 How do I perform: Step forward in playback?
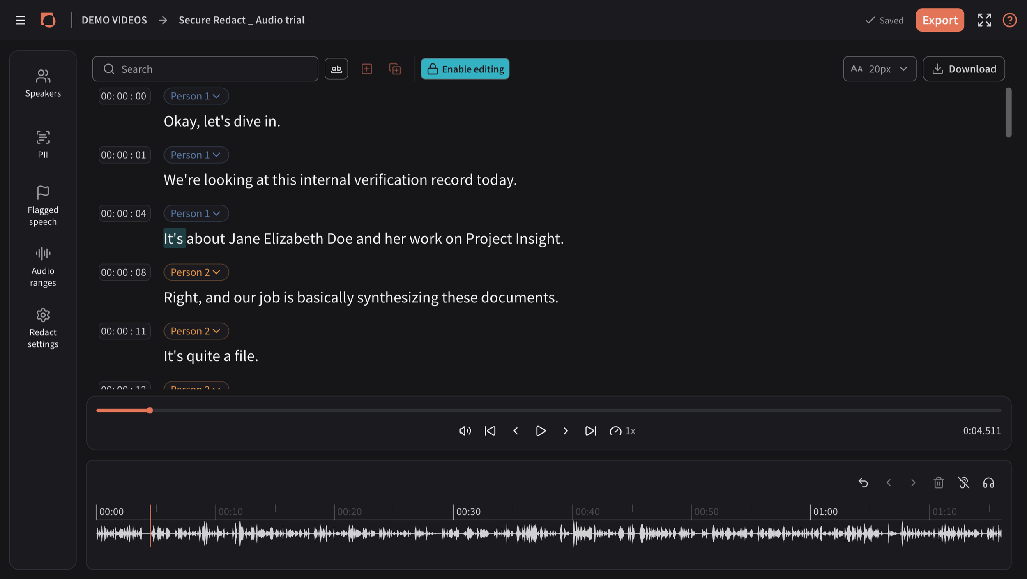pos(566,431)
